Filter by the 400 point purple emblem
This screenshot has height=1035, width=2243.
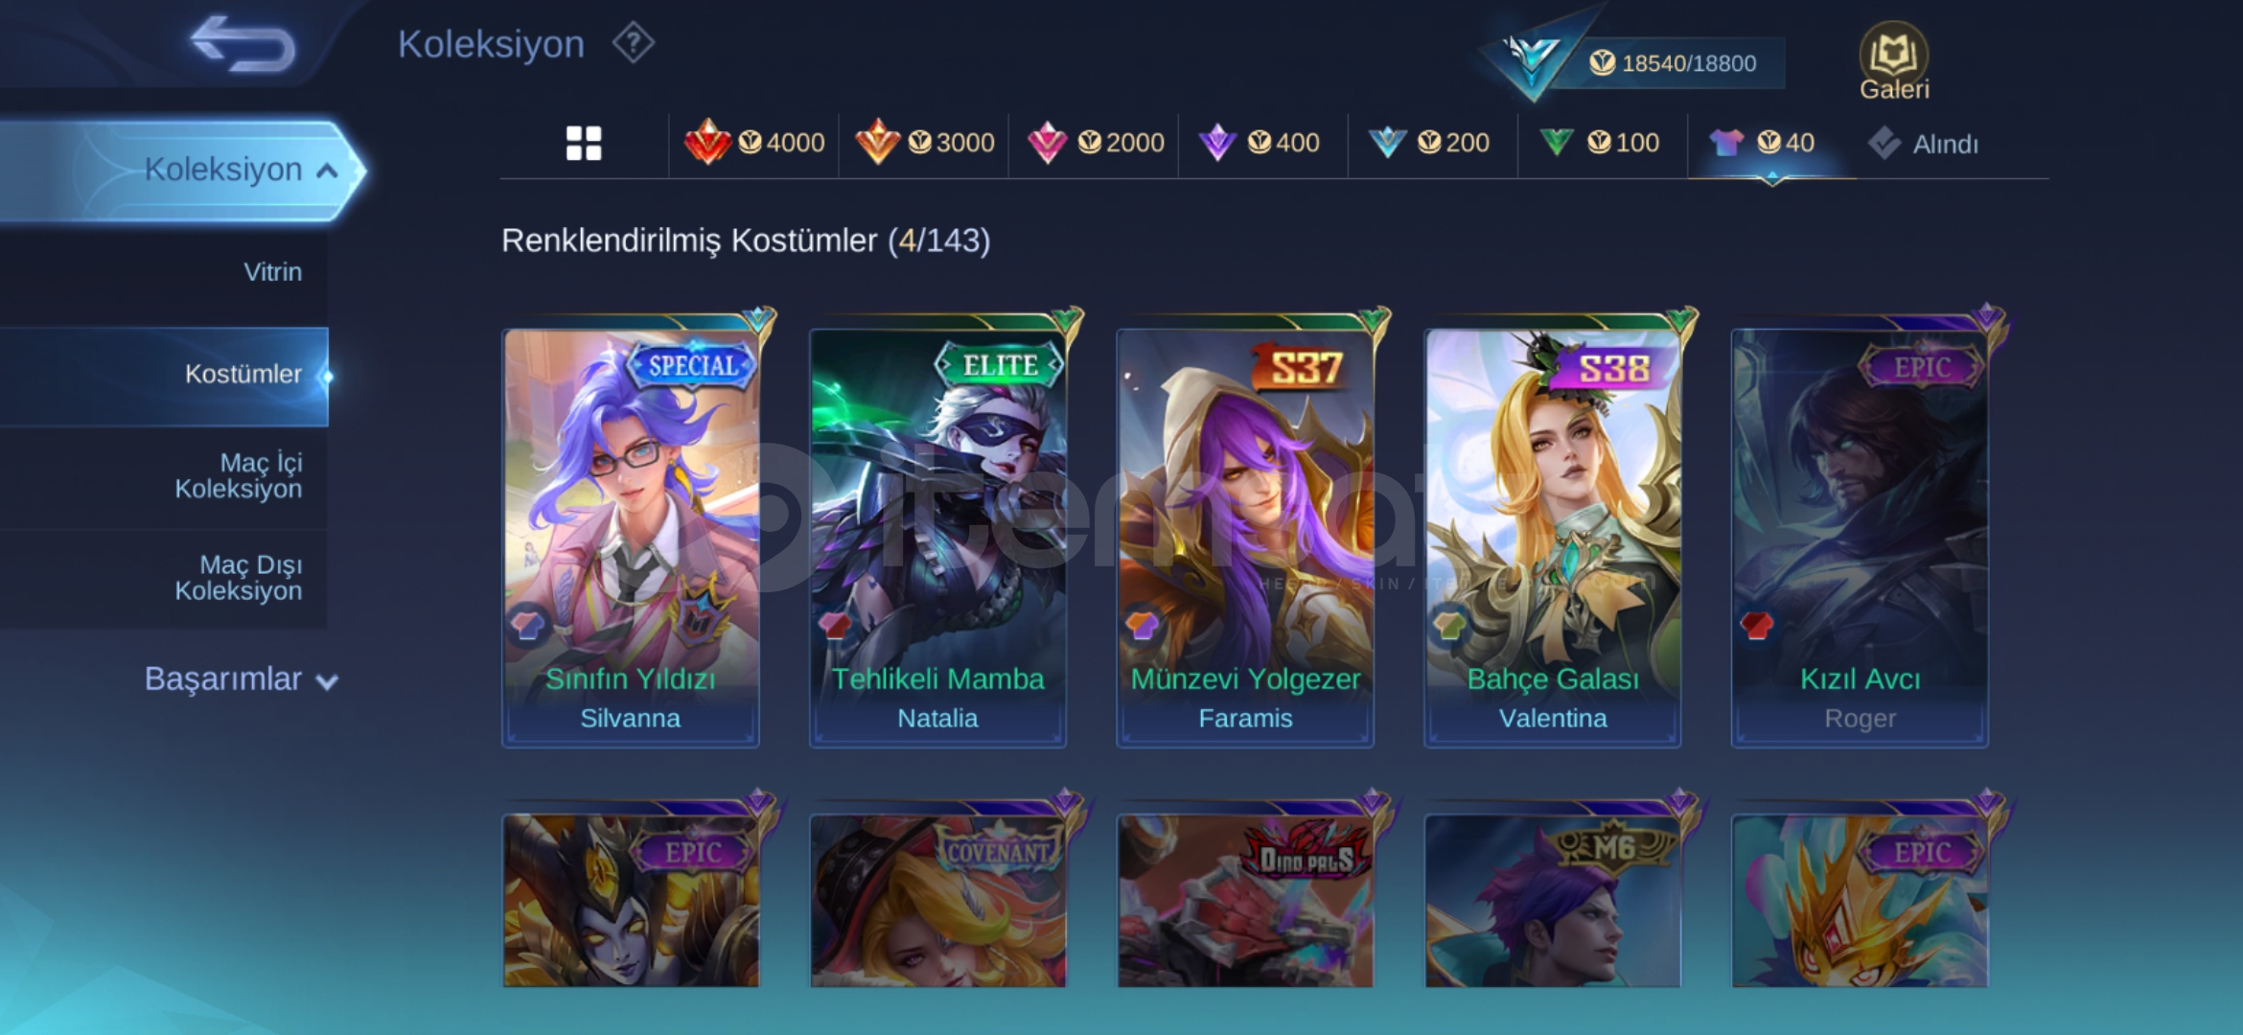pos(1260,143)
